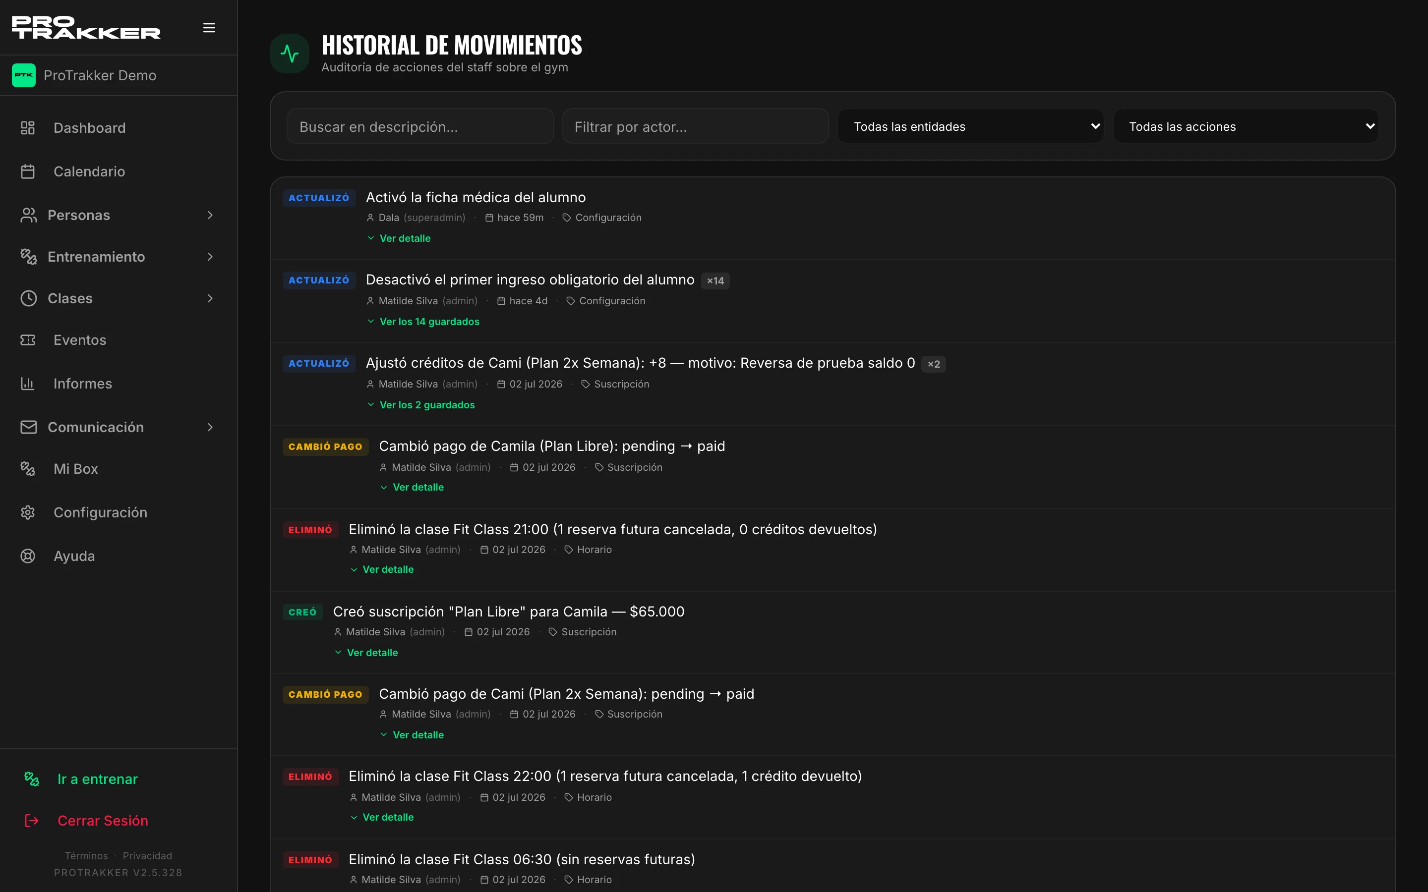Click the Clases clock icon
Screen dimensions: 1428x892
pyautogui.click(x=28, y=298)
